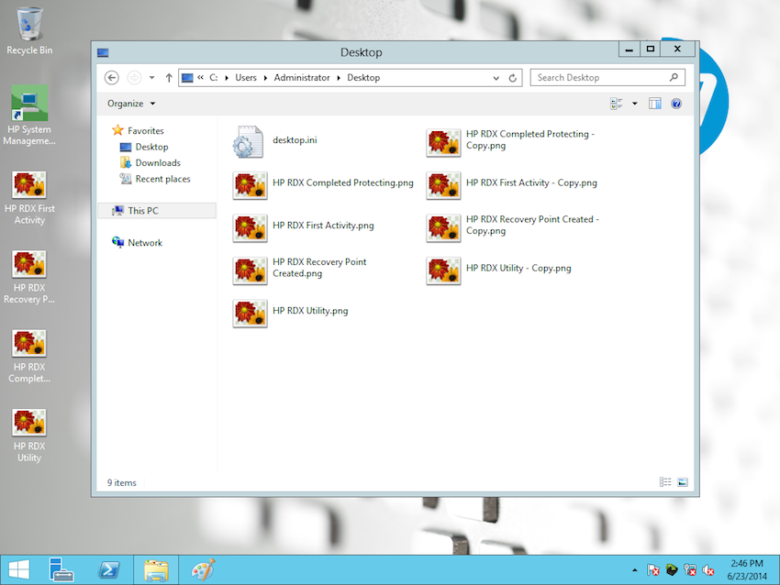Click Desktop in the address path
The image size is (780, 585).
[x=363, y=78]
